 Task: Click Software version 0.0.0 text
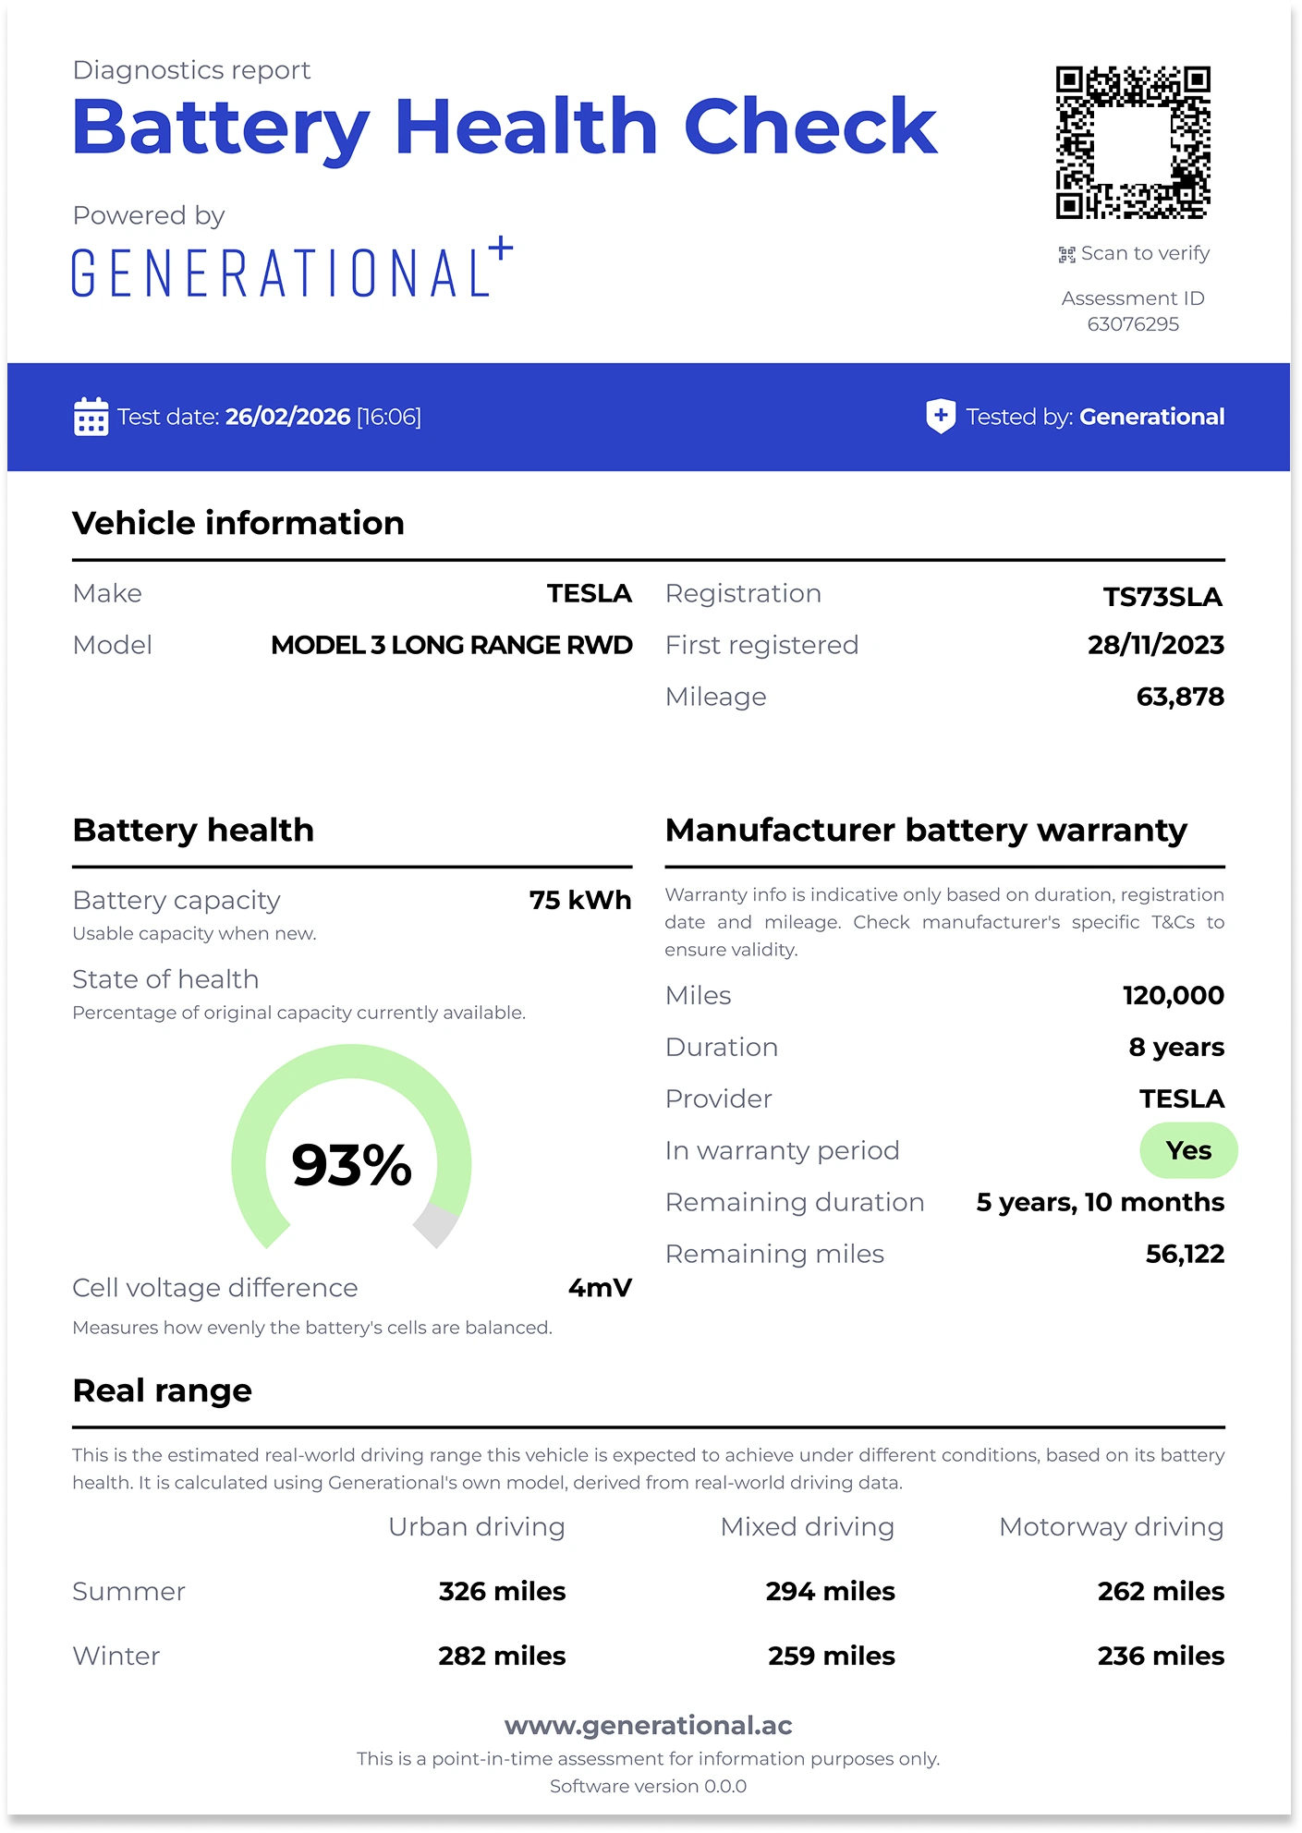pos(648,1786)
